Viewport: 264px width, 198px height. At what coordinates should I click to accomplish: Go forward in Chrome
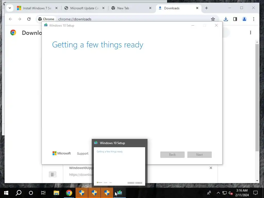20,19
